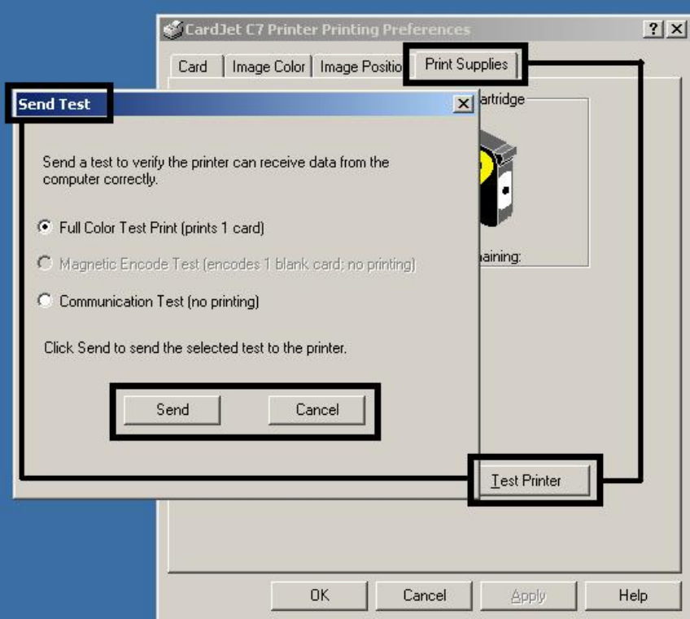Screen dimensions: 690x619
Task: Close the CardJet C7 Printing Preferences window
Action: (x=676, y=29)
